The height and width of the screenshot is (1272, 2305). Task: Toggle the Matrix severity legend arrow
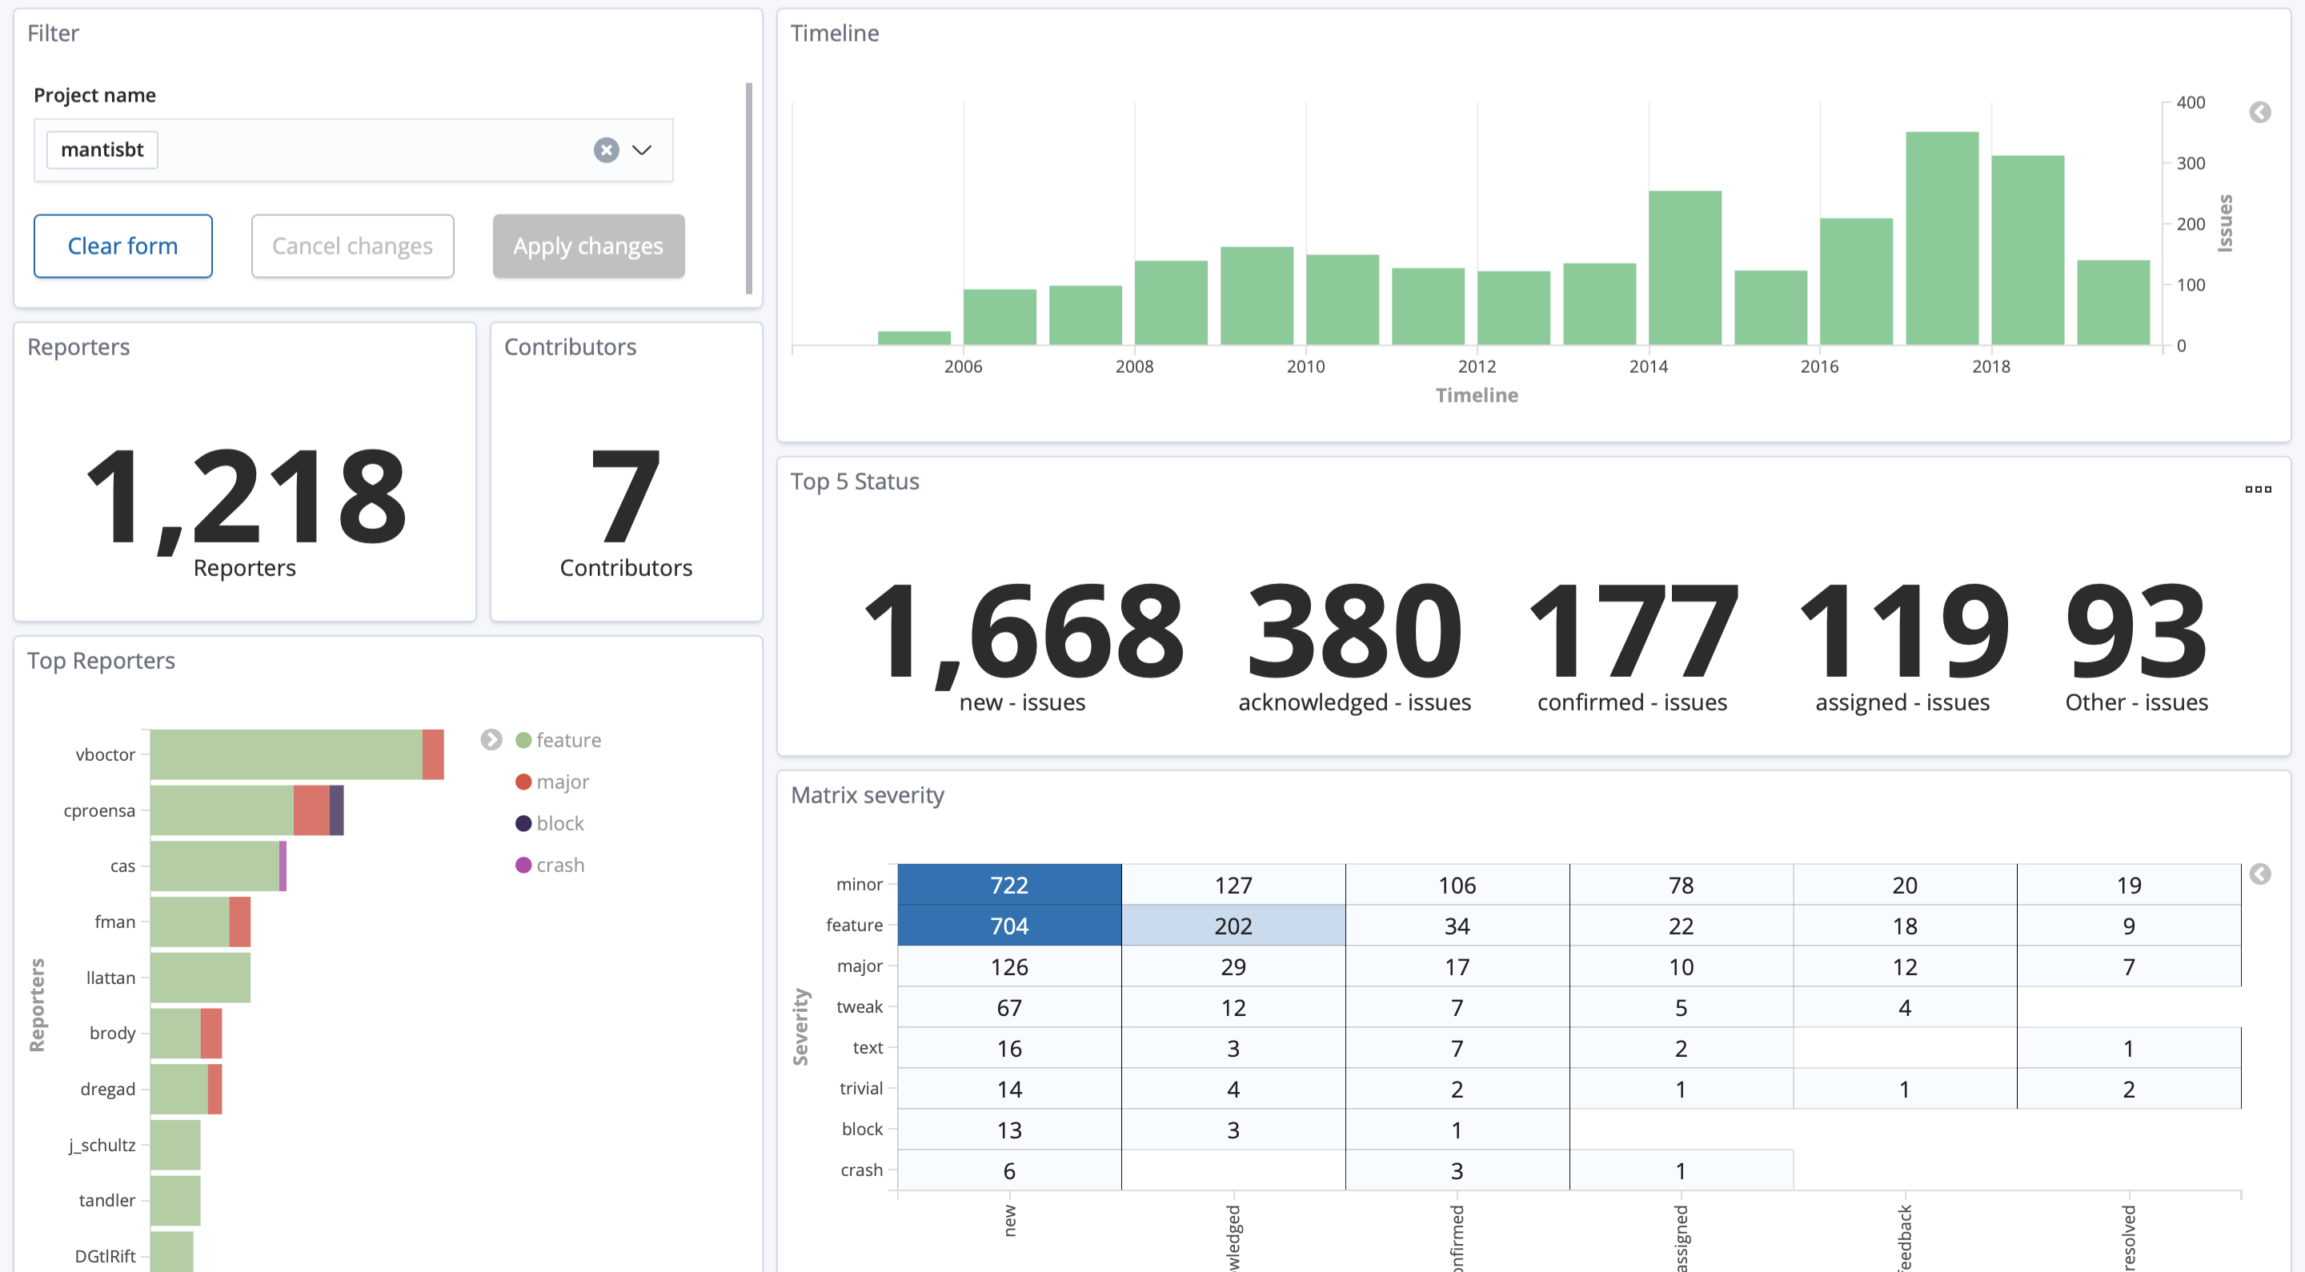tap(2259, 874)
